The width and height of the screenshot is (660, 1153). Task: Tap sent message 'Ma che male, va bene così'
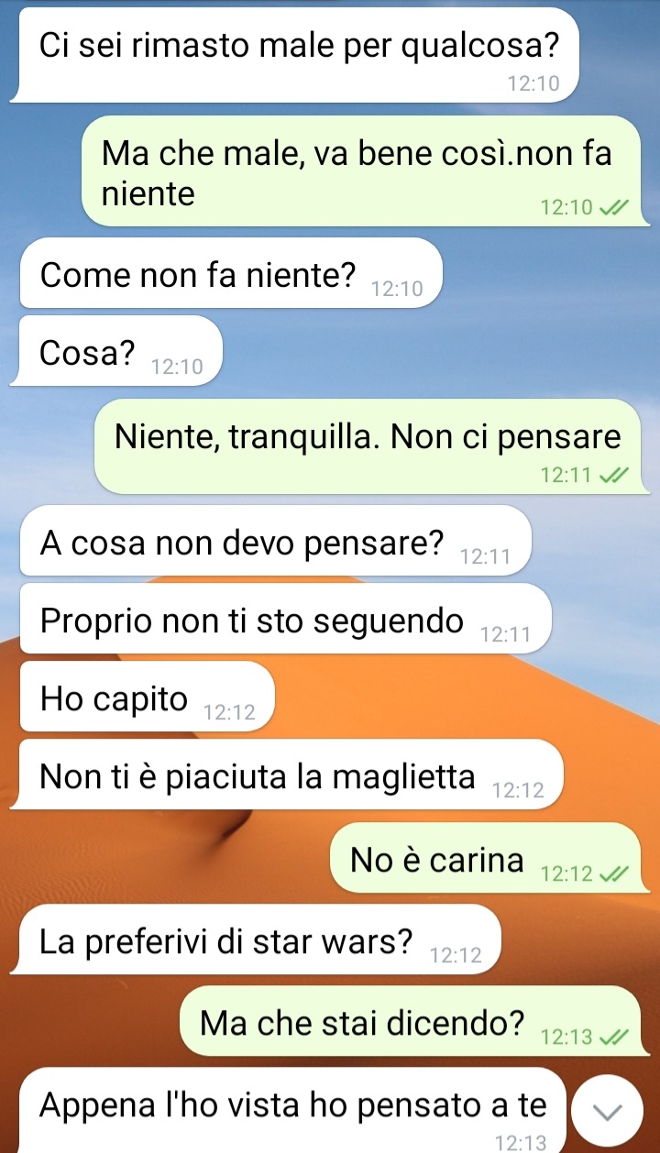click(x=362, y=170)
